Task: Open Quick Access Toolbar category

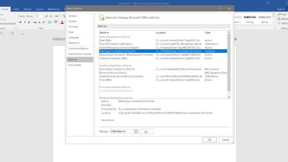Action: (80, 54)
